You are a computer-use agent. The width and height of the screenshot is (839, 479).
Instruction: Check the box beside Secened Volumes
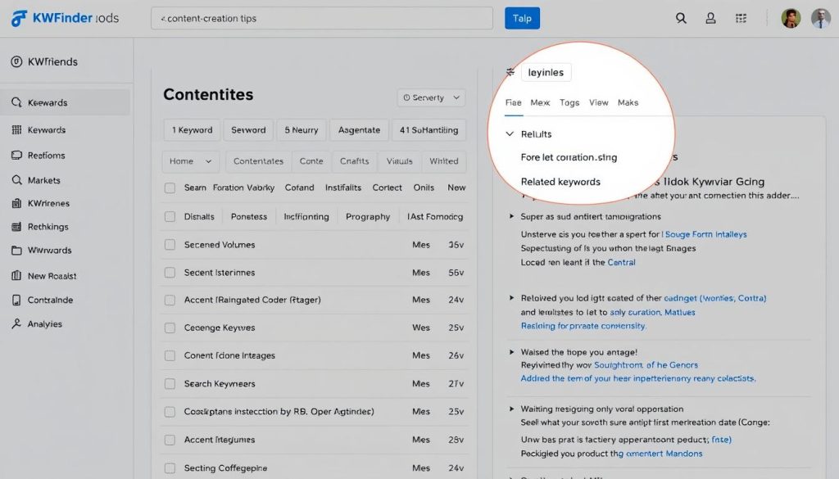coord(168,244)
